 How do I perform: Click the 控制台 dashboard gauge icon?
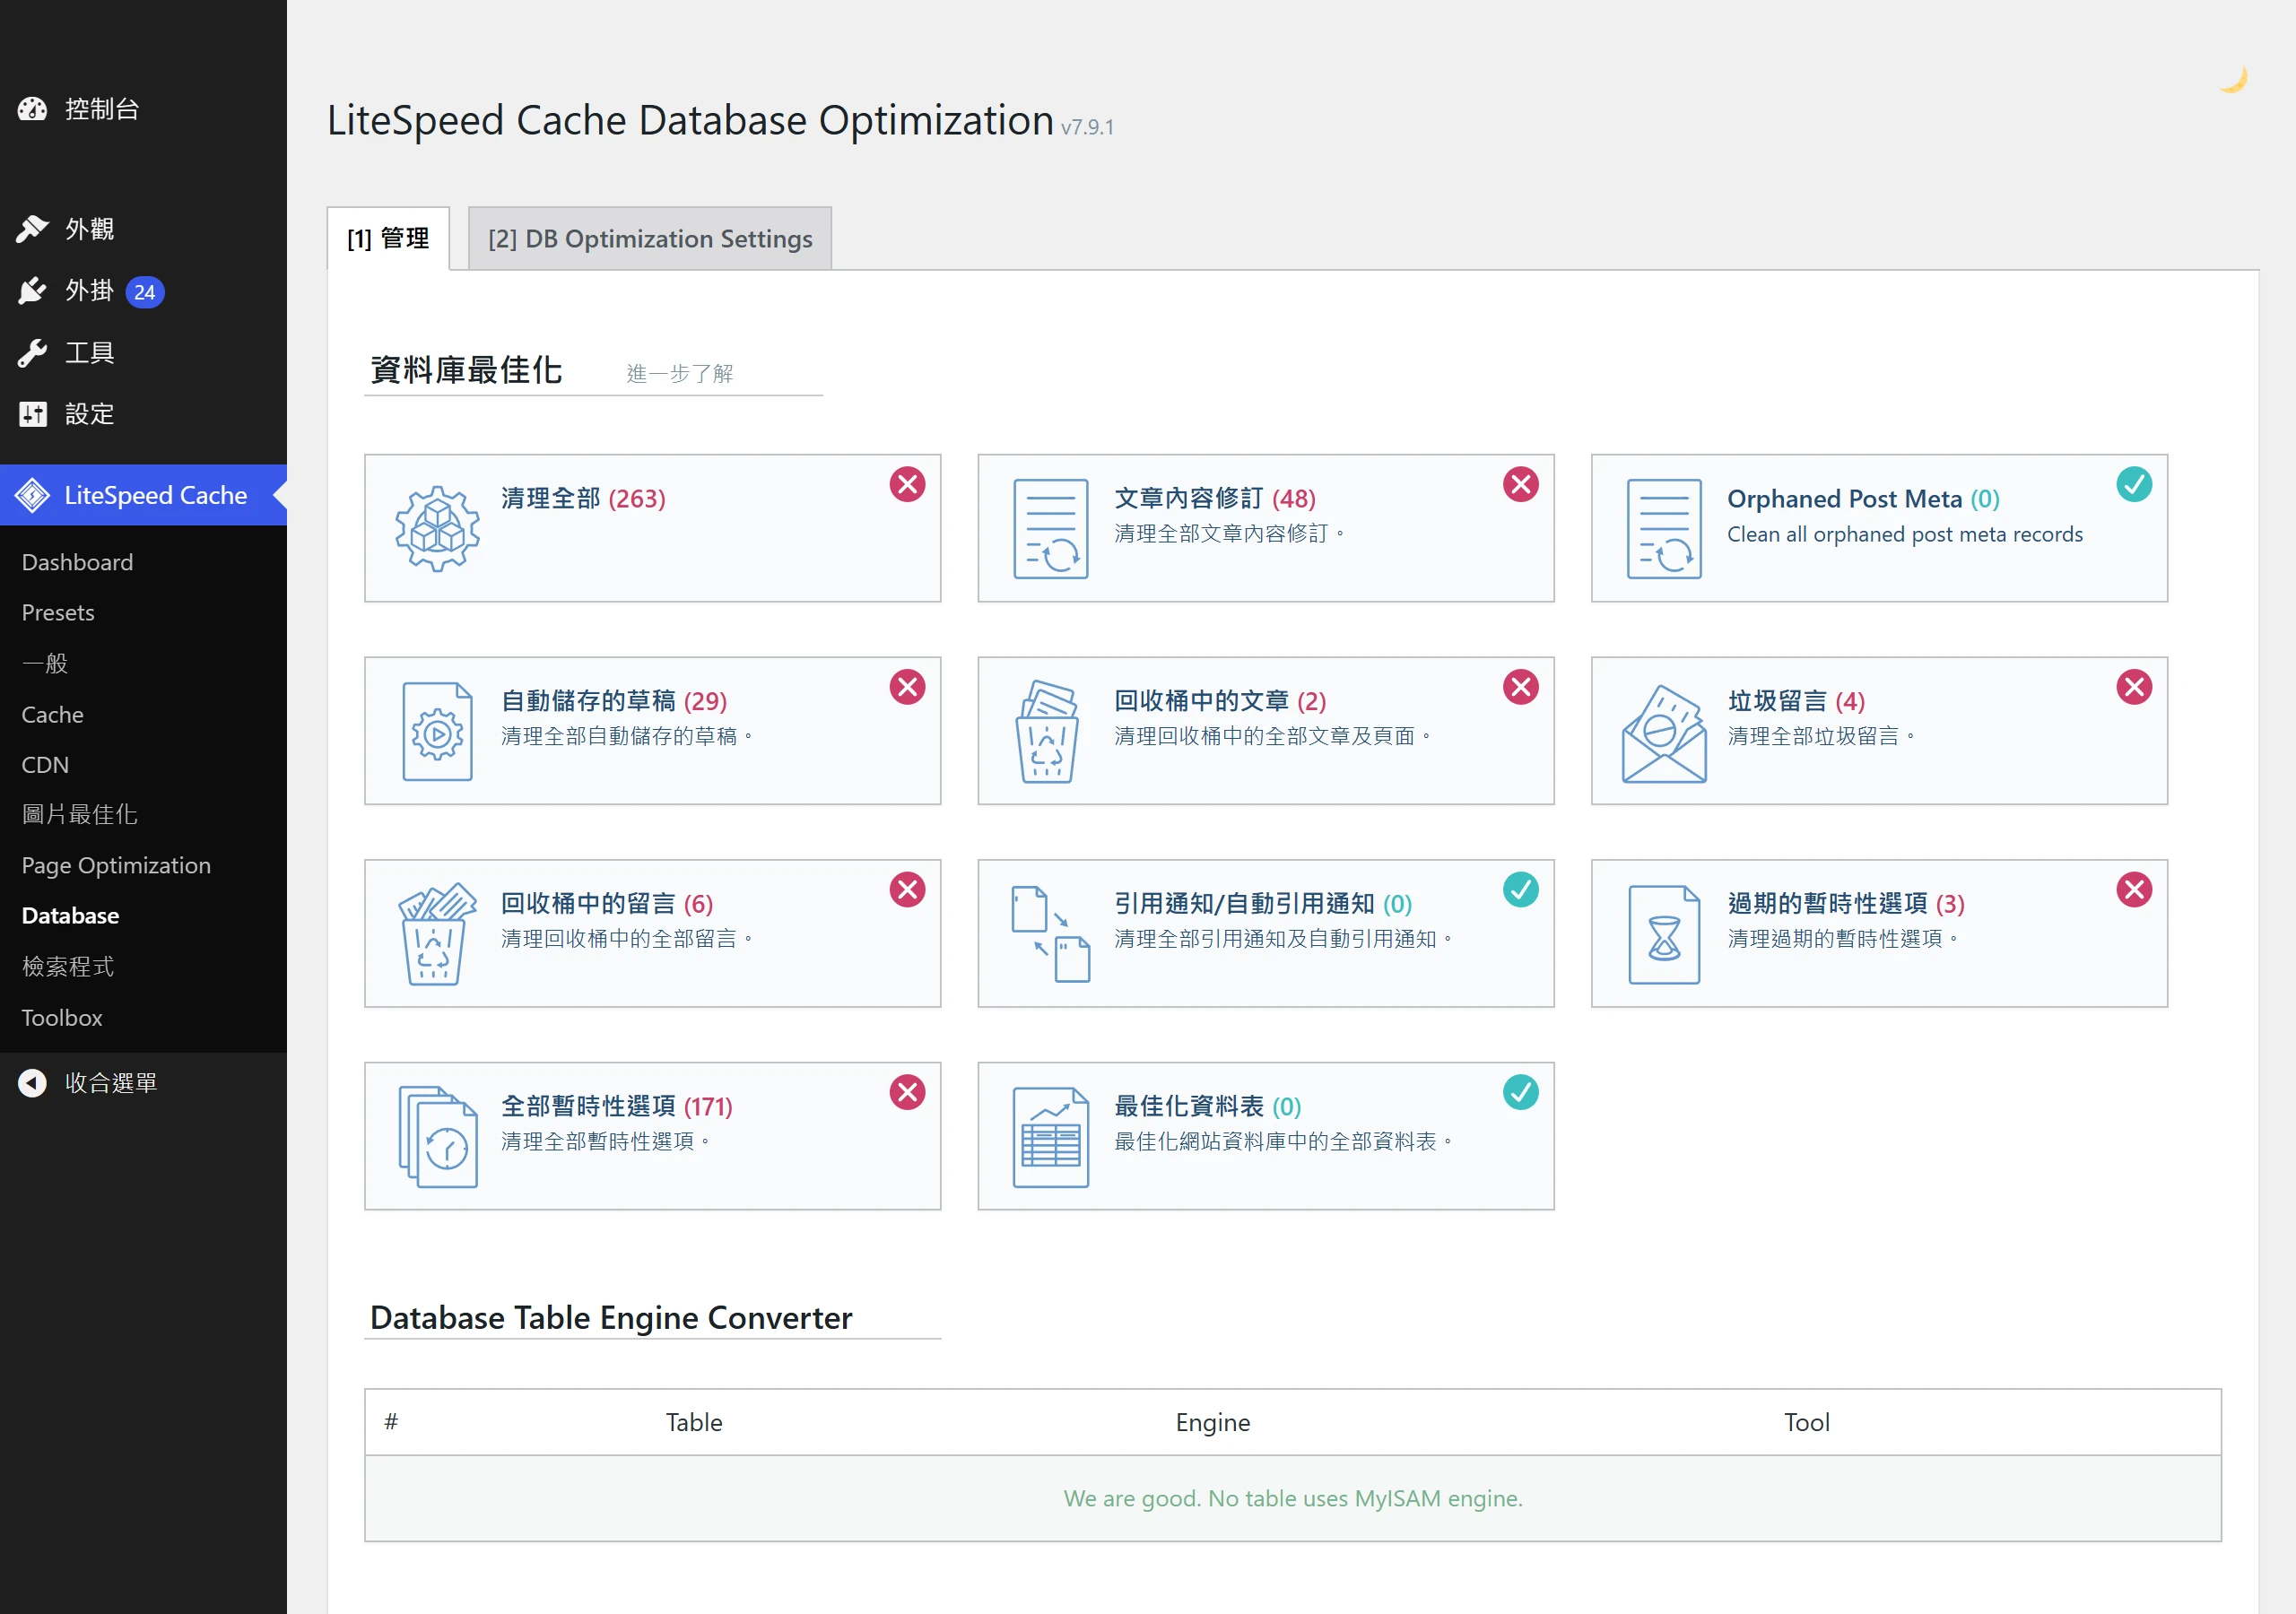[32, 109]
